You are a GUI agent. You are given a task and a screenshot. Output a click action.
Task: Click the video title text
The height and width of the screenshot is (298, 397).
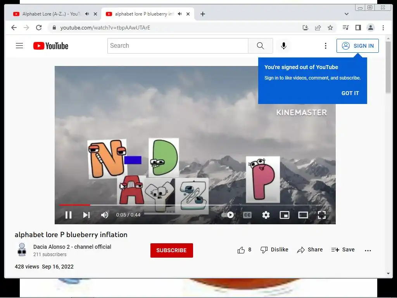71,235
